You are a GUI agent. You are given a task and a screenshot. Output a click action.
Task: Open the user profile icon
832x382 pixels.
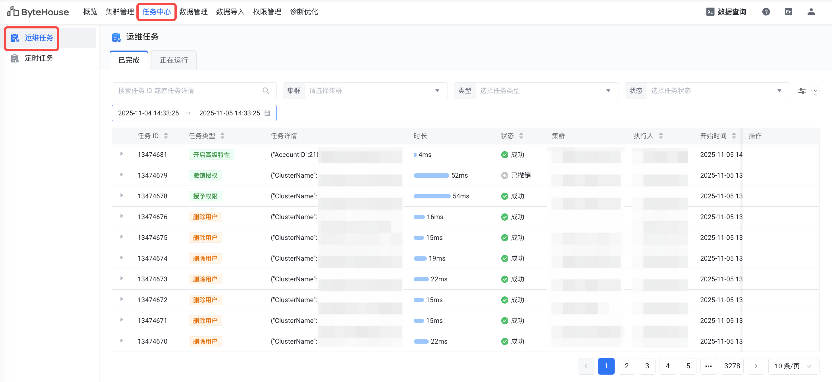(811, 12)
